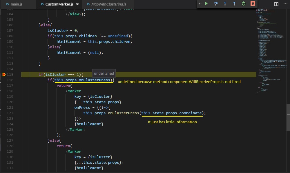The width and height of the screenshot is (290, 173).
Task: Close the CustomMarker.js tab
Action: [77, 4]
